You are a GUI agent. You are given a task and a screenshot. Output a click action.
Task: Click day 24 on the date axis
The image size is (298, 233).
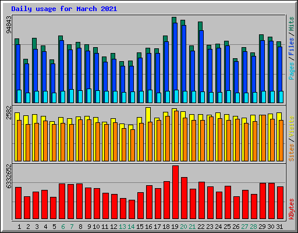tap(218, 227)
